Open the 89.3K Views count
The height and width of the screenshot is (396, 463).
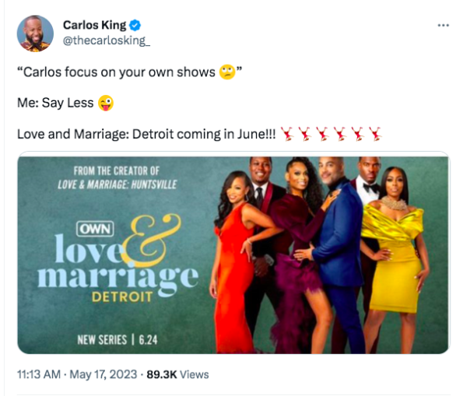click(177, 374)
